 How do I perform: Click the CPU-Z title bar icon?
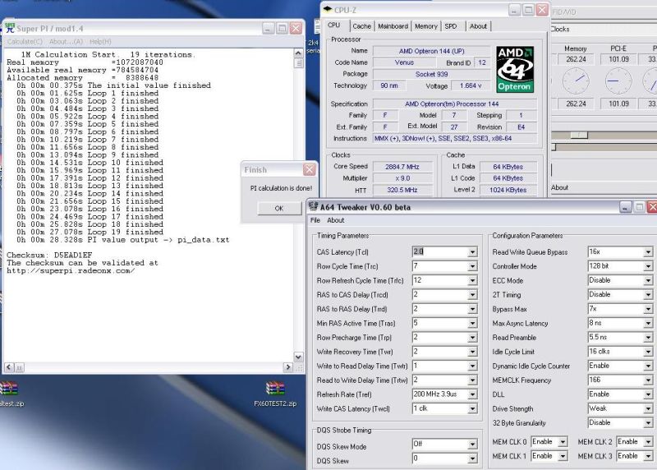tap(328, 10)
